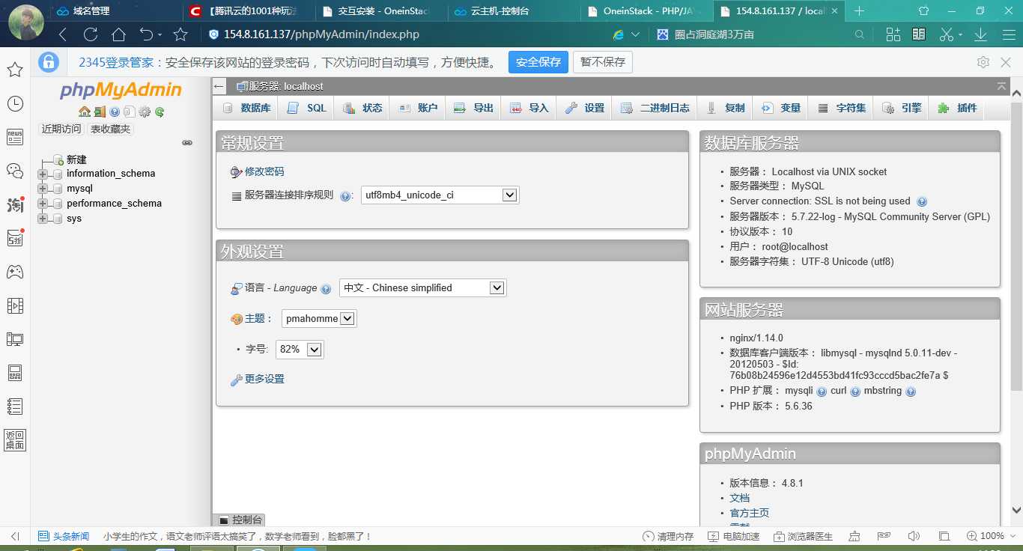1023x551 pixels.
Task: Click the 修改密码 link
Action: point(264,171)
